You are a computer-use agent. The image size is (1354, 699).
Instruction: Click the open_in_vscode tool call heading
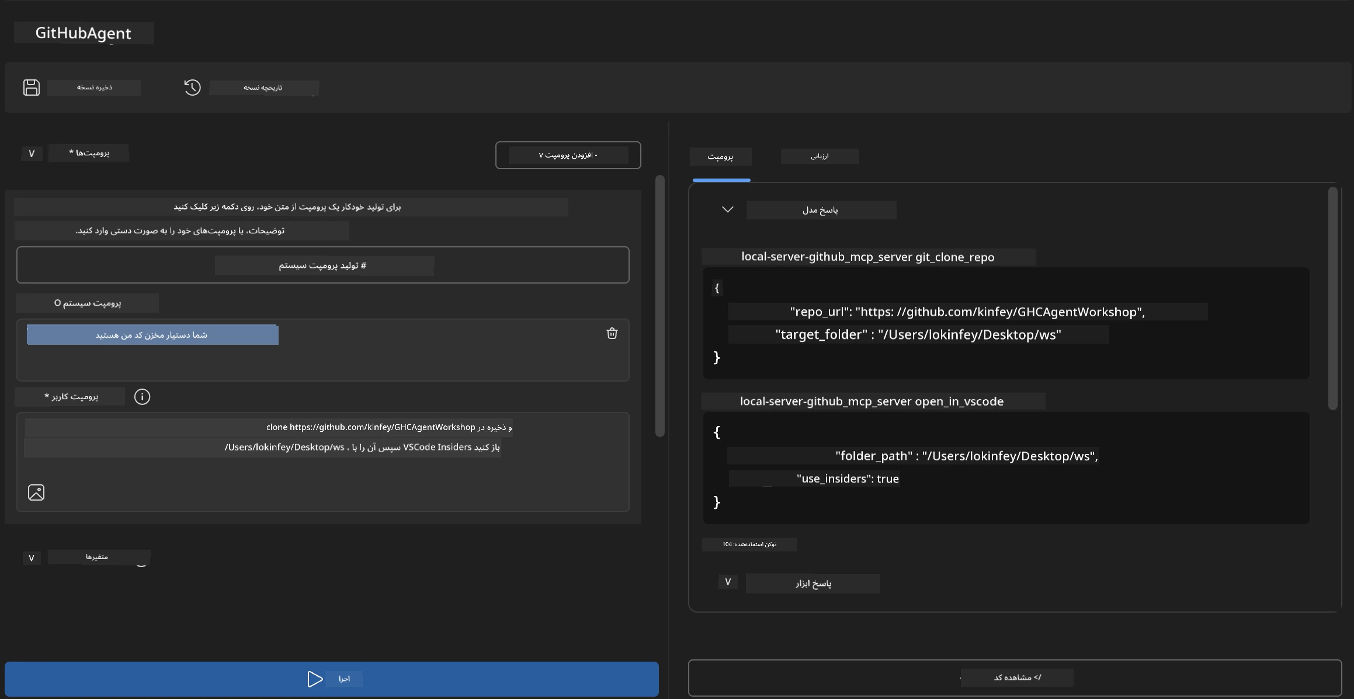tap(872, 401)
